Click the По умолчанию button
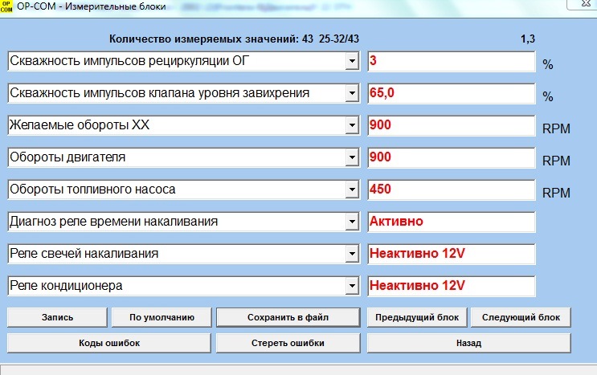This screenshot has width=597, height=375. [162, 317]
